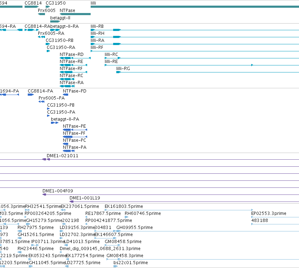Select the LD41013.5prime EST label
This screenshot has width=299, height=268.
click(x=82, y=242)
